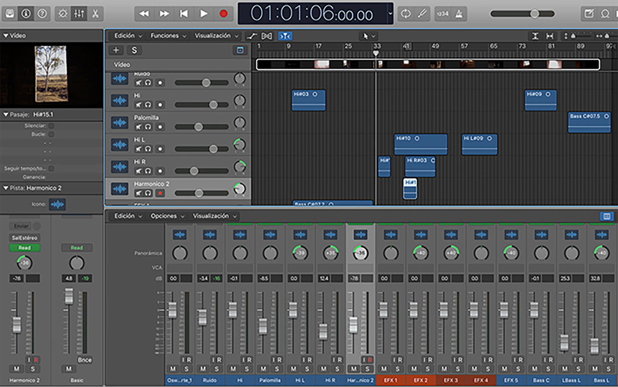618x387 pixels.
Task: Solo the Palomilla track with headphone button
Action: pos(148,127)
